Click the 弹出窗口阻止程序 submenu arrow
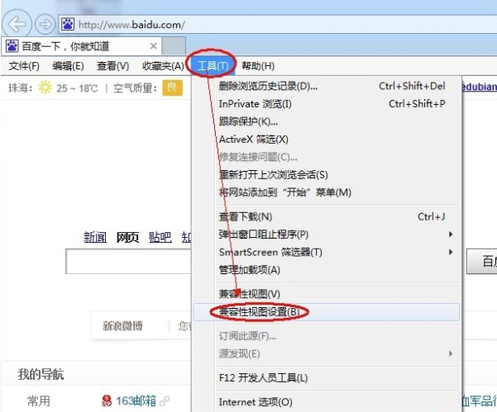 (x=451, y=234)
